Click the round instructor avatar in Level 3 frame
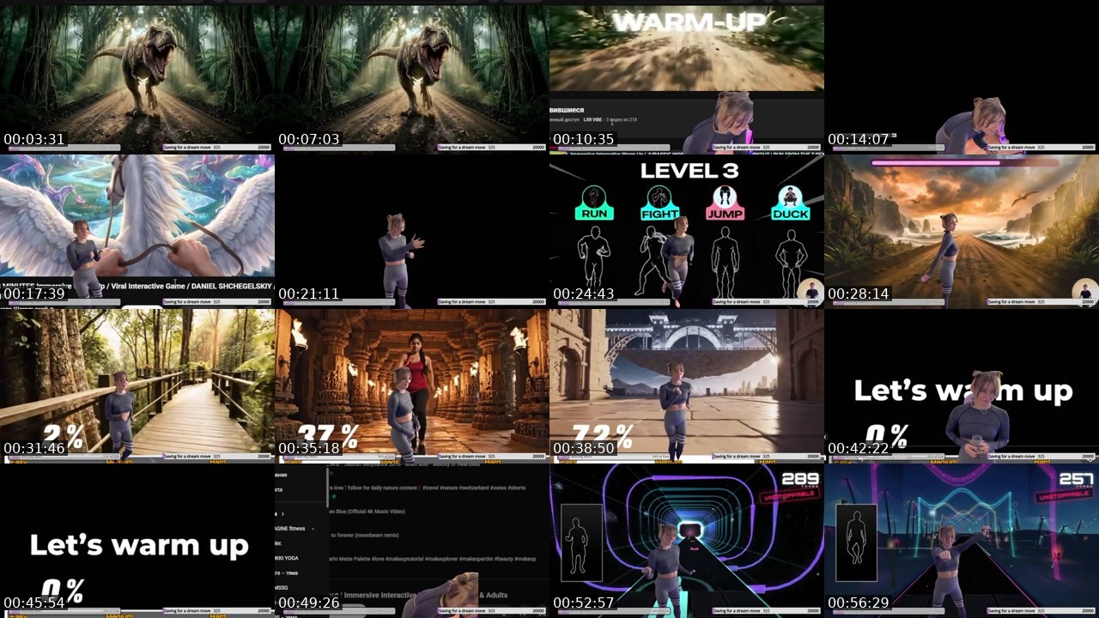The image size is (1099, 618). coord(809,291)
